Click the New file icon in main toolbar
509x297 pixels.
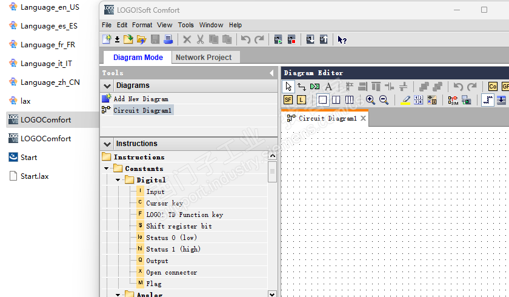point(107,39)
